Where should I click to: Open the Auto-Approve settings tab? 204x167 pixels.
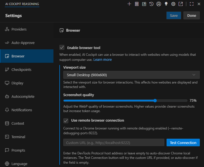(23, 43)
